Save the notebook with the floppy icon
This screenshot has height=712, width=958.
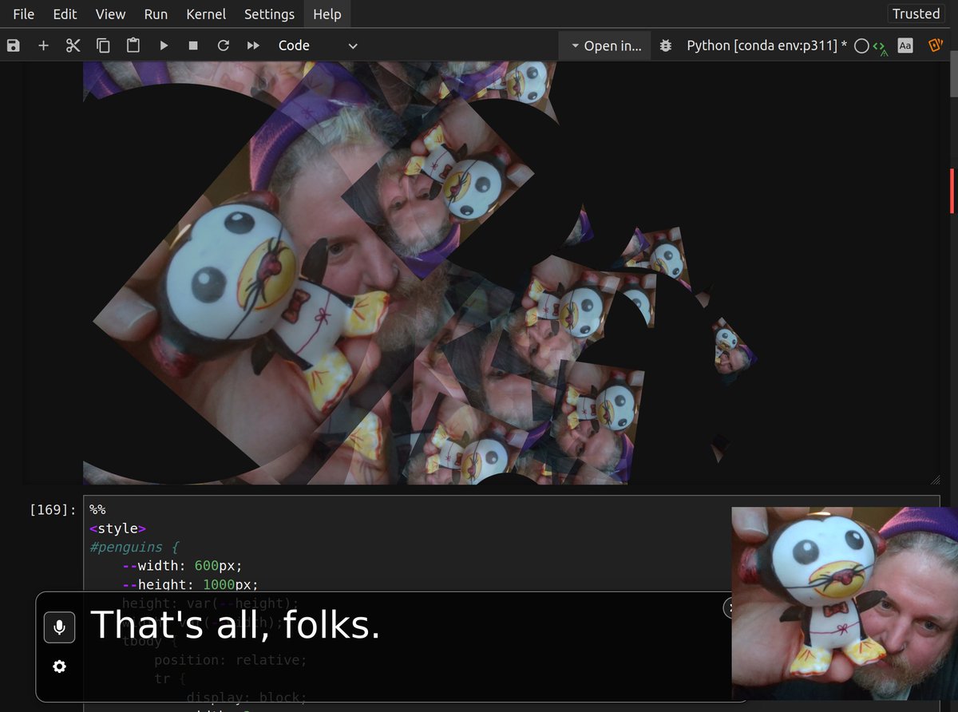click(13, 45)
